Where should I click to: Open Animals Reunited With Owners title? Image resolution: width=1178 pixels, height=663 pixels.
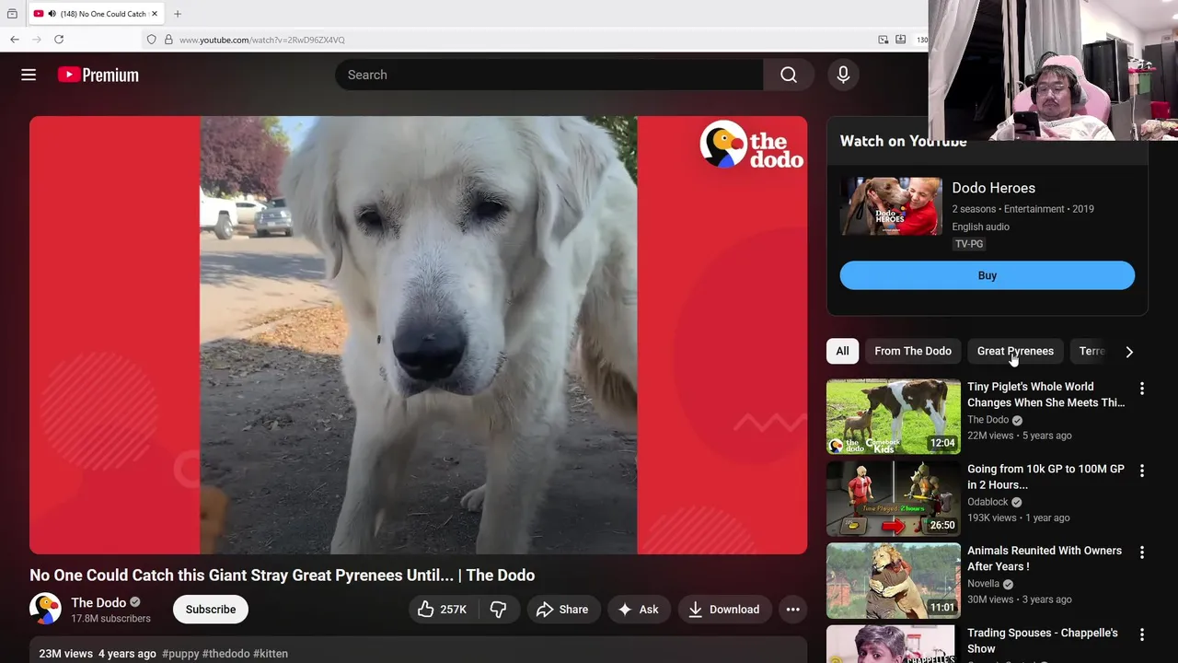[1045, 558]
